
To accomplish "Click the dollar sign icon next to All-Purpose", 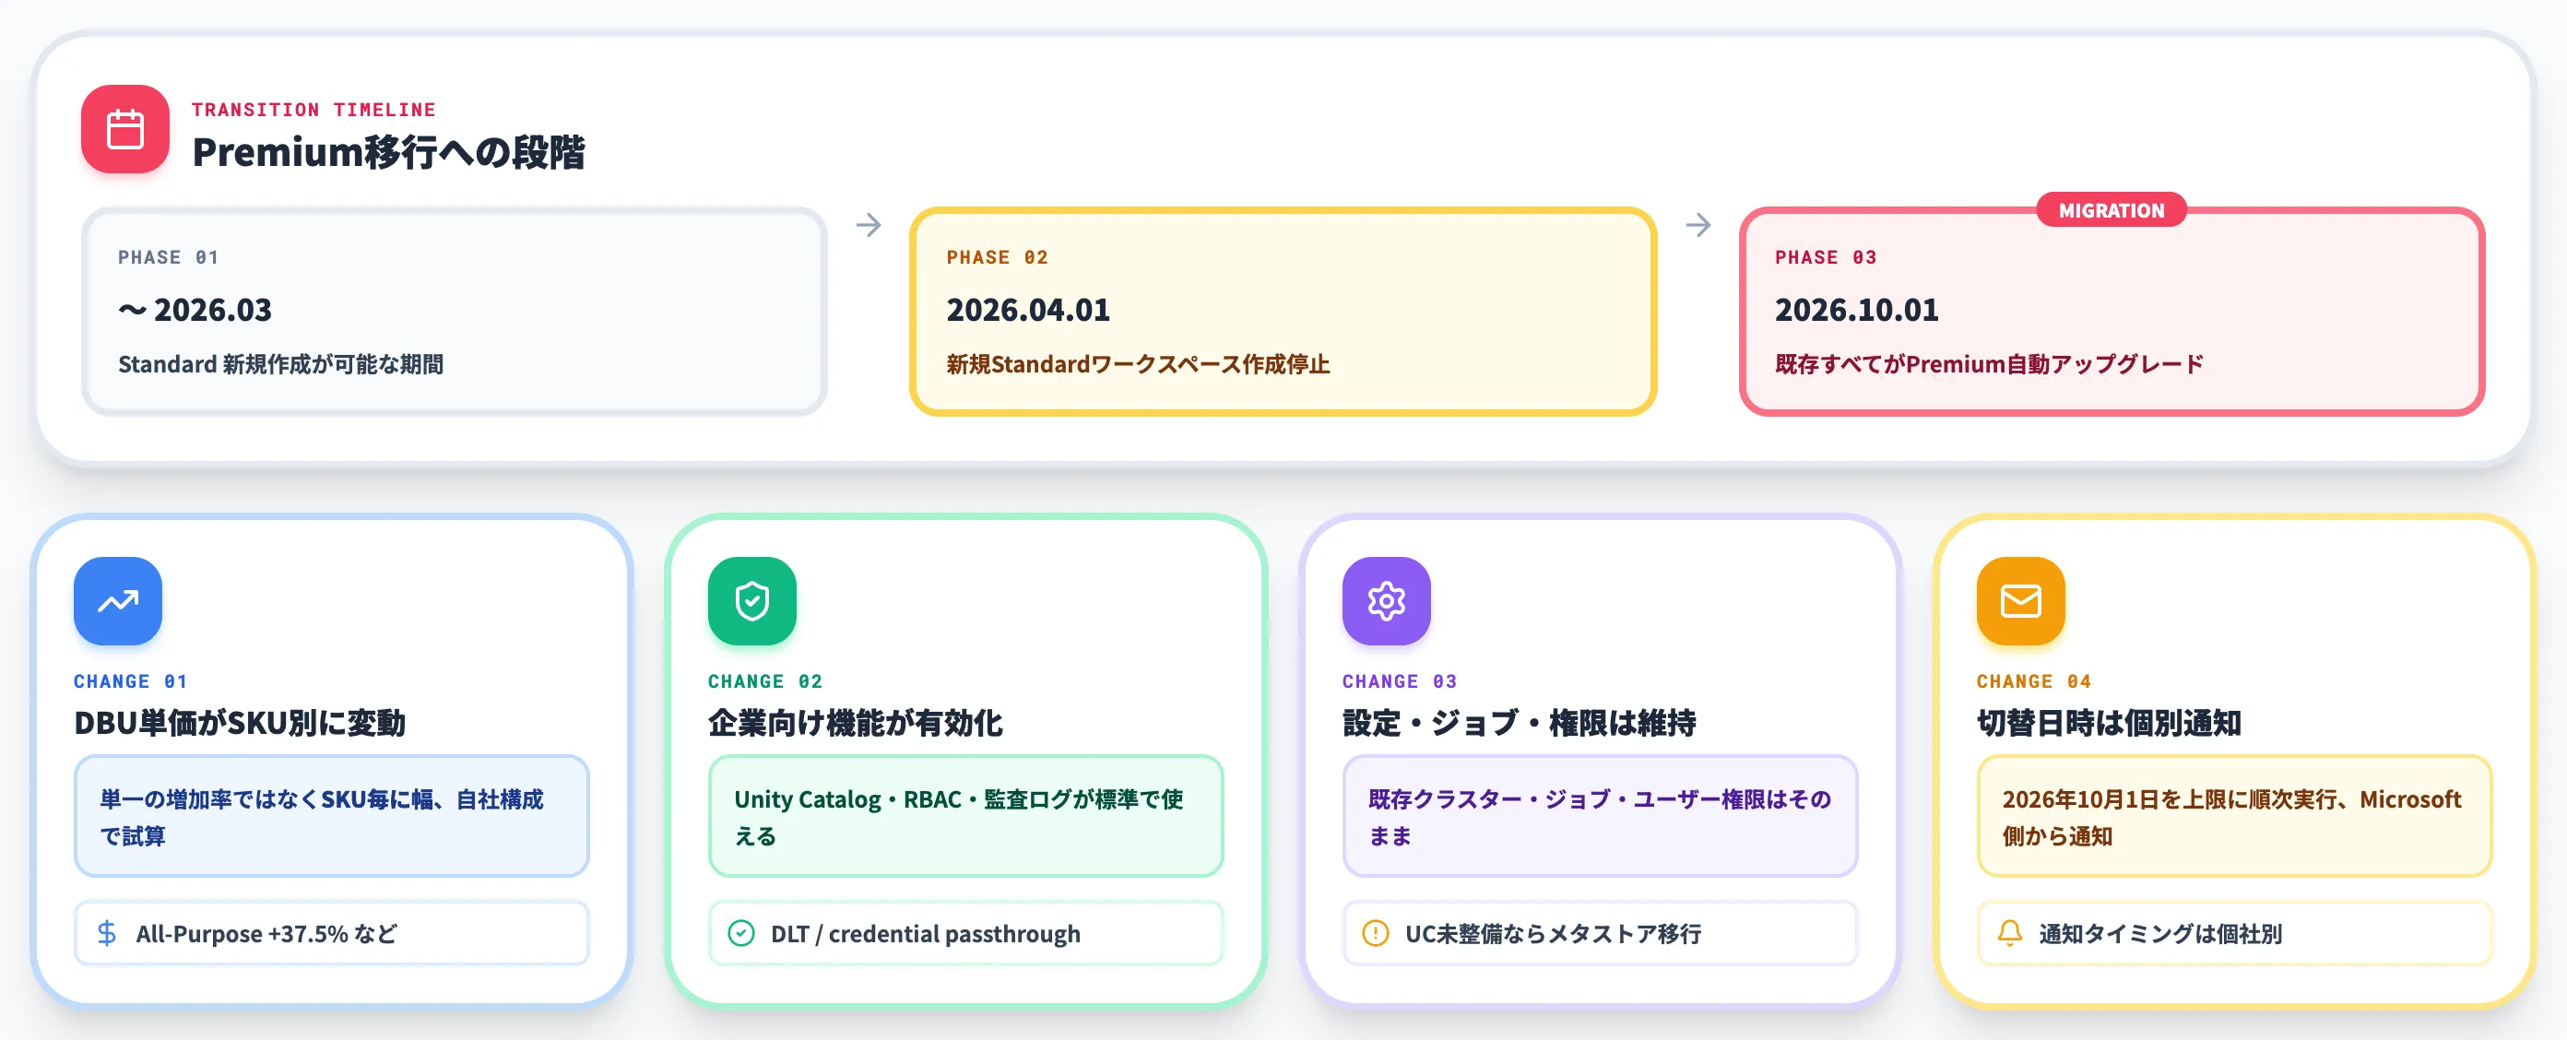I will pyautogui.click(x=107, y=933).
